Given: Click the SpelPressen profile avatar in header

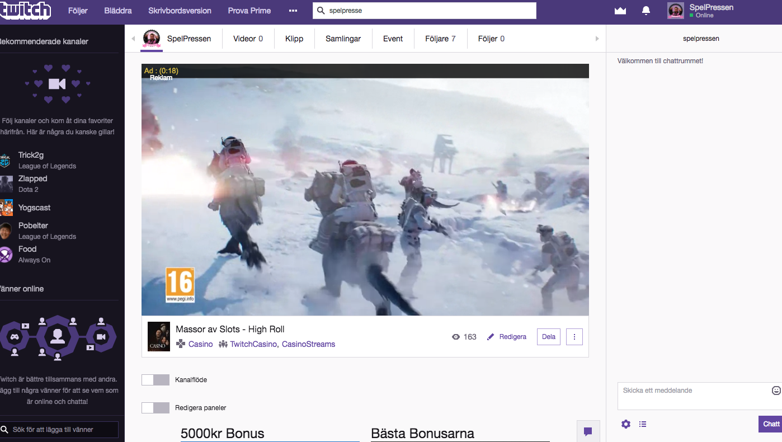Looking at the screenshot, I should coord(676,11).
